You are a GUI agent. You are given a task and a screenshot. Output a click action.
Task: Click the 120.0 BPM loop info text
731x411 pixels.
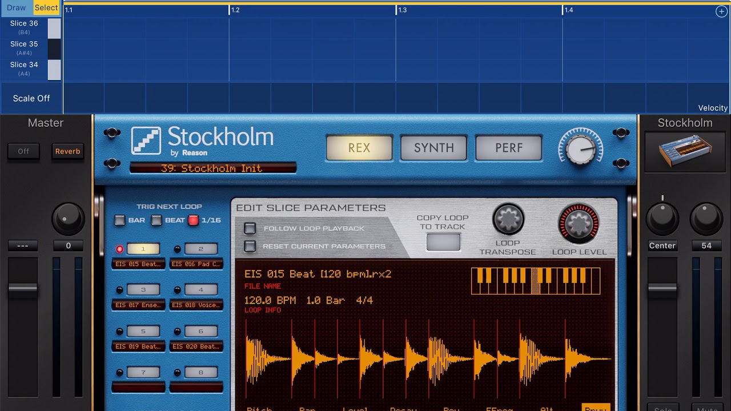coord(271,300)
